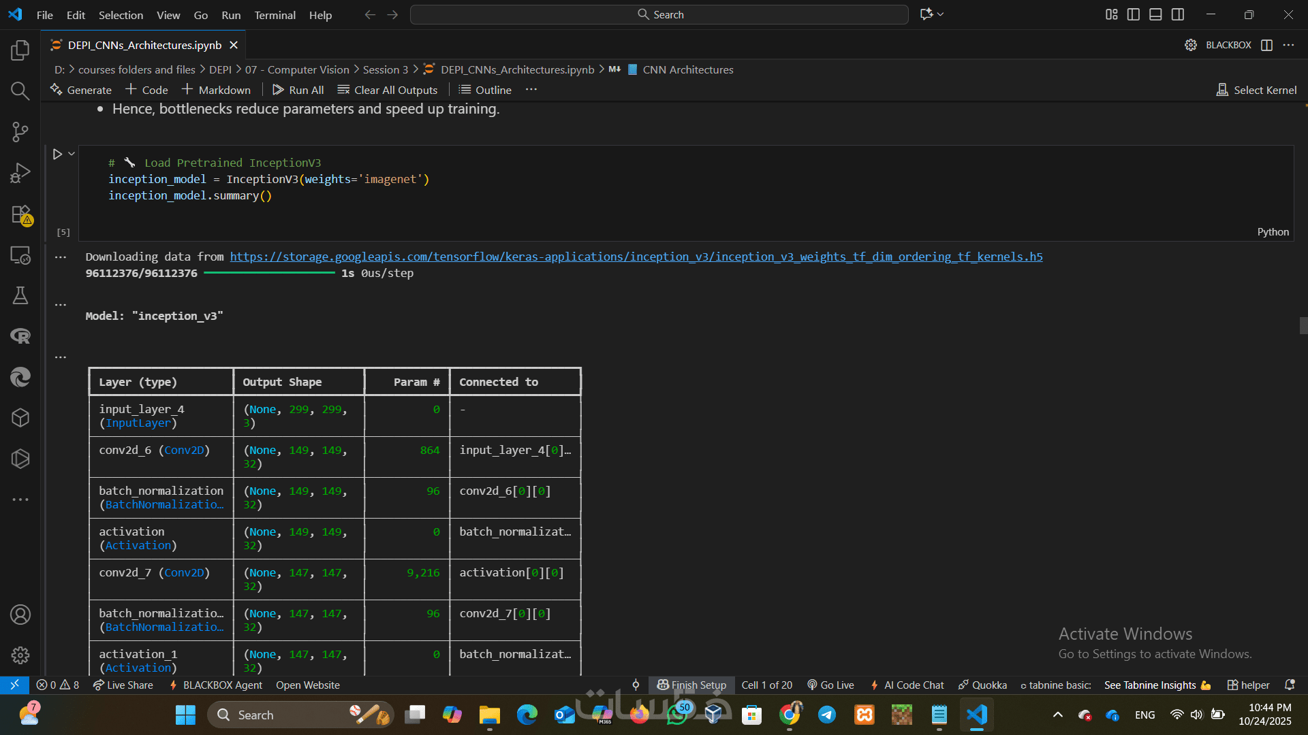Open Source Control view in sidebar
1308x735 pixels.
(x=20, y=131)
